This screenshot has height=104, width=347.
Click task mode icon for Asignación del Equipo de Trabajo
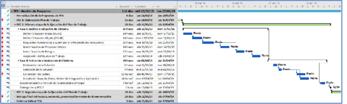pyautogui.click(x=8, y=56)
